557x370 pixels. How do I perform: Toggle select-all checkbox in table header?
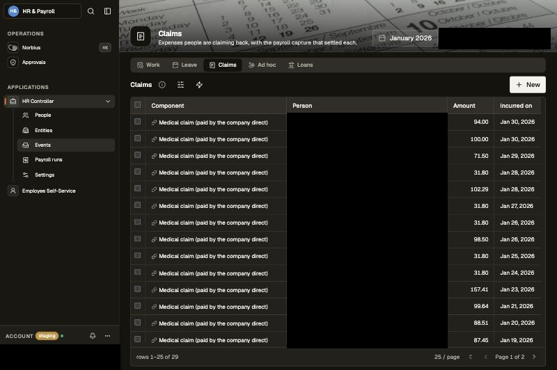[137, 105]
